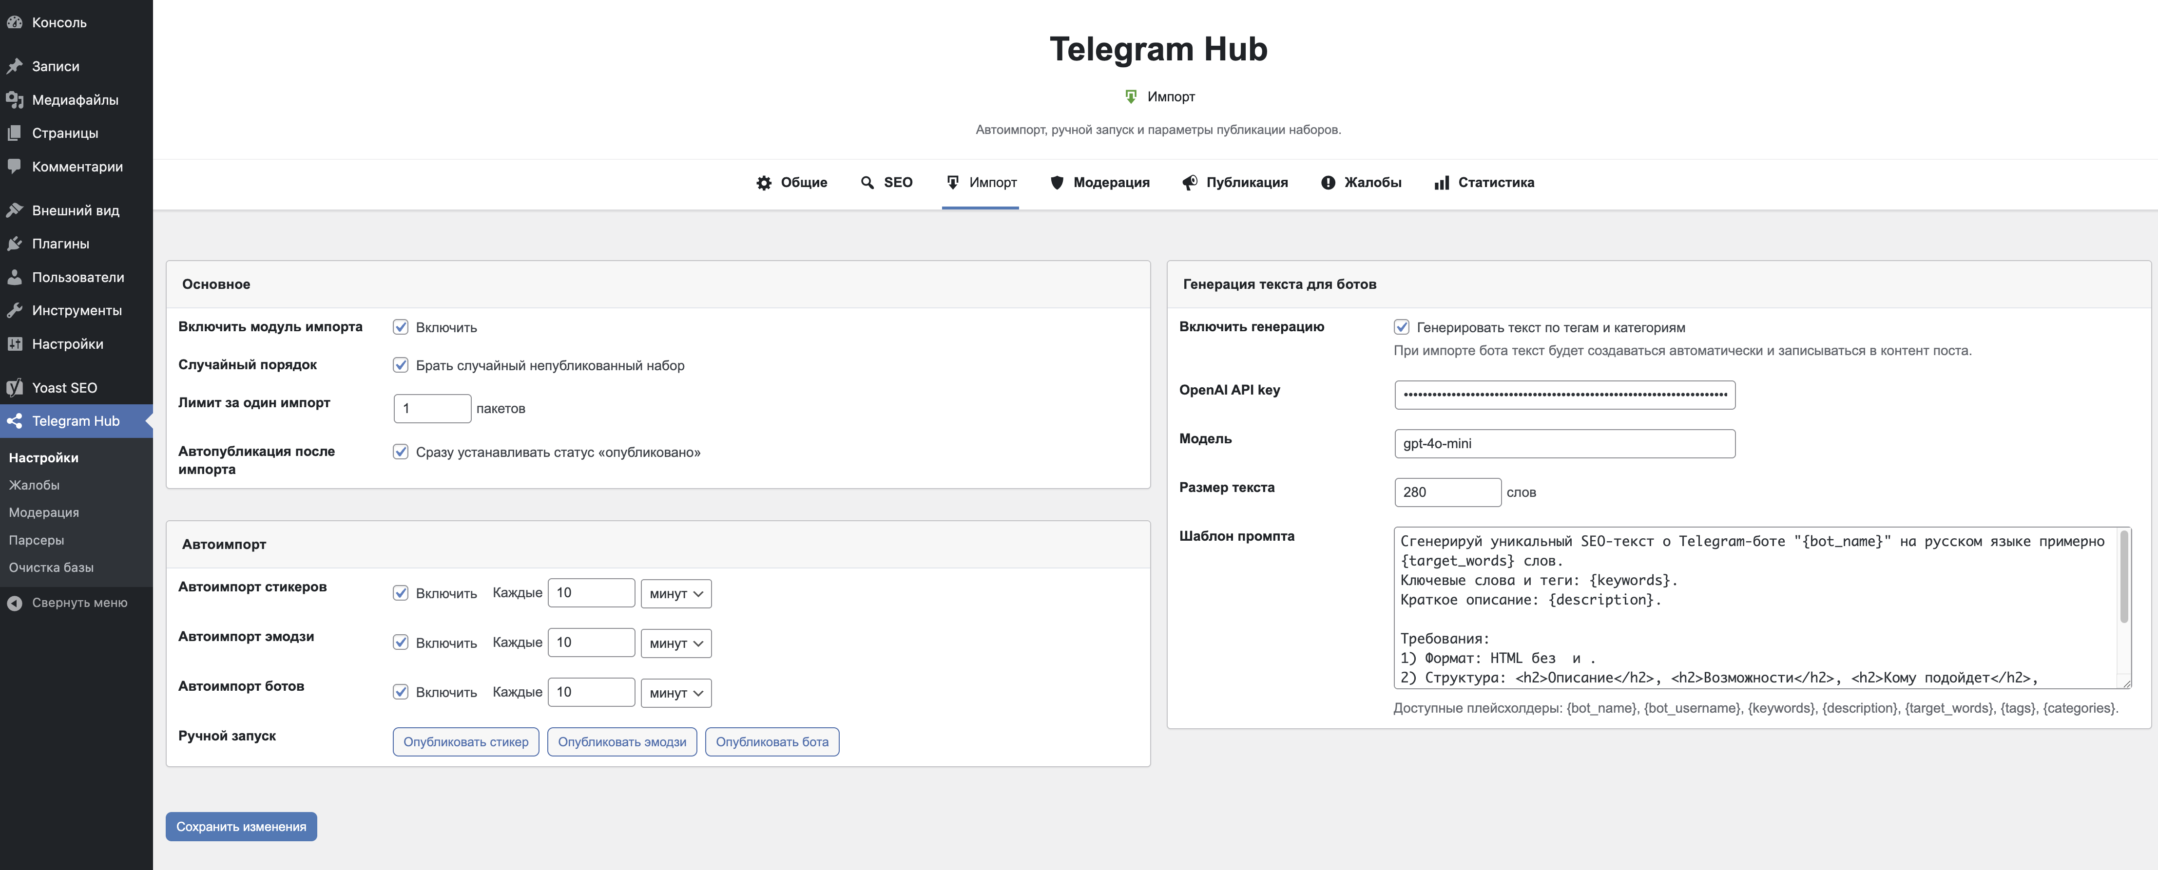Open emoji autoimport interval unit dropdown
Screen dimensions: 2158x870
click(675, 643)
